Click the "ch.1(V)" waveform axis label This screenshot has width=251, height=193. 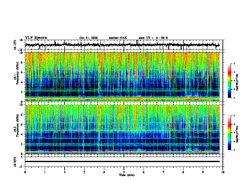point(15,45)
